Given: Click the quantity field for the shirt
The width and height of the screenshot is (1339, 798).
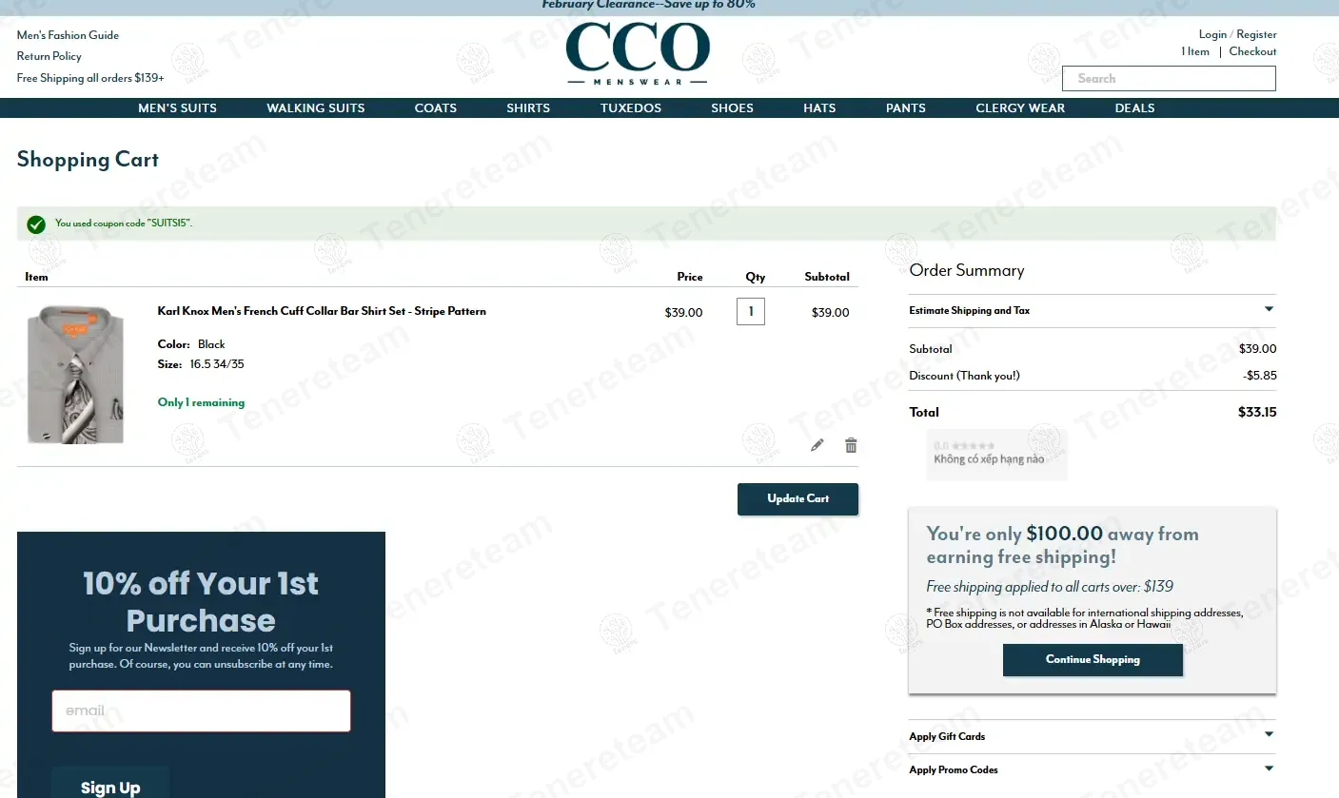Looking at the screenshot, I should [x=750, y=311].
